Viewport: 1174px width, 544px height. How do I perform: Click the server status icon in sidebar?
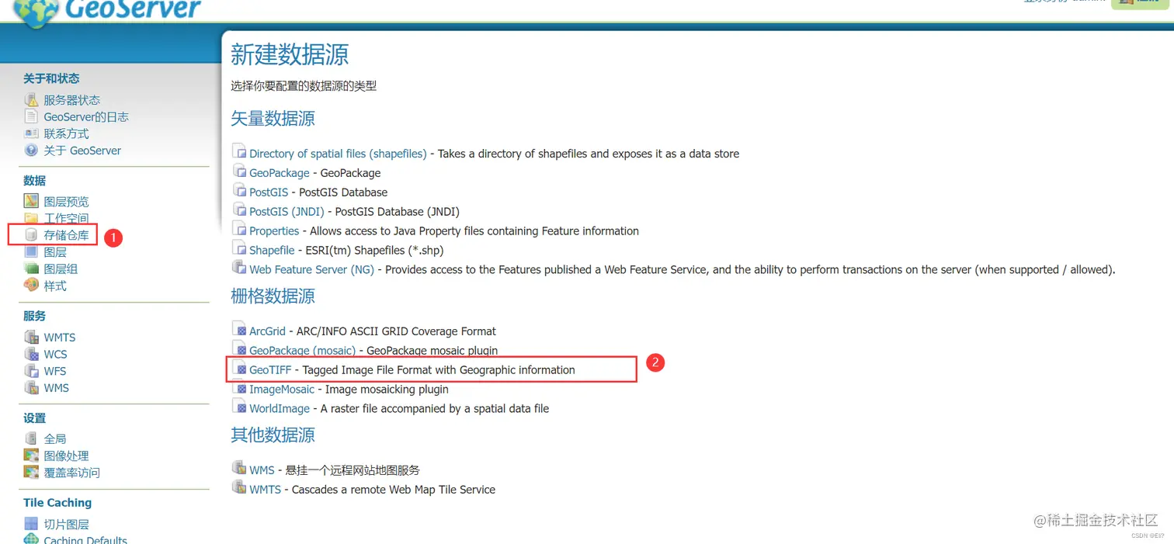pyautogui.click(x=31, y=99)
